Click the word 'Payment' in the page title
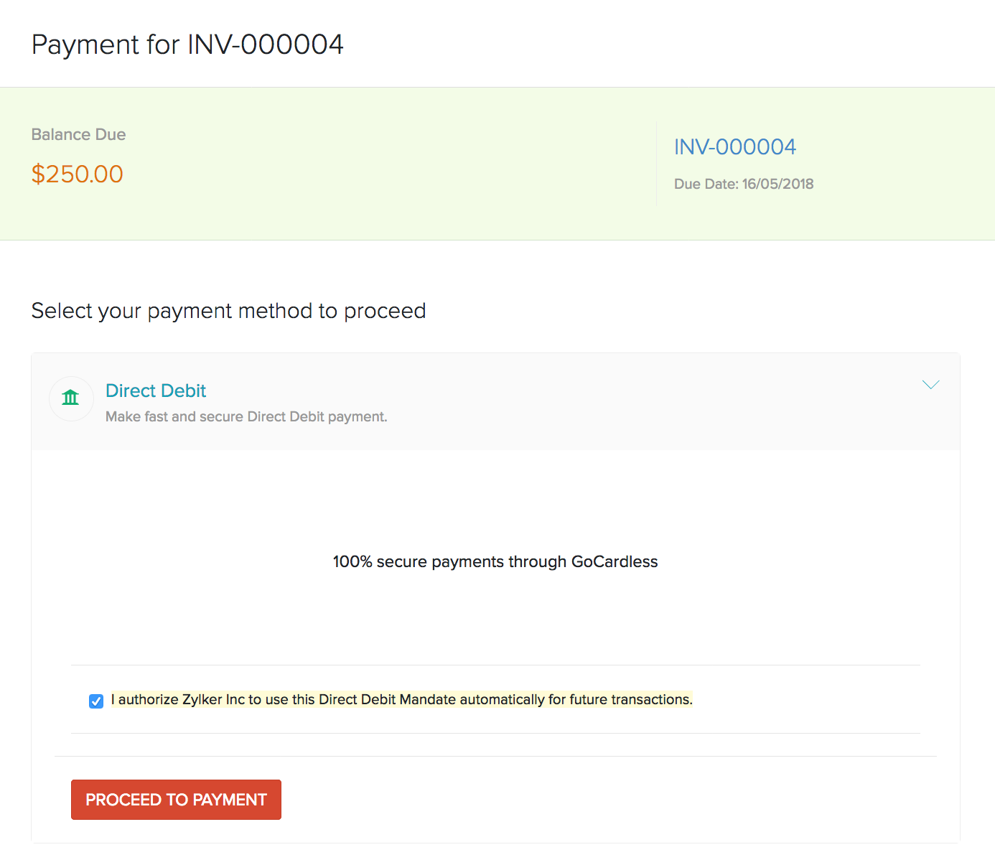 pyautogui.click(x=85, y=45)
